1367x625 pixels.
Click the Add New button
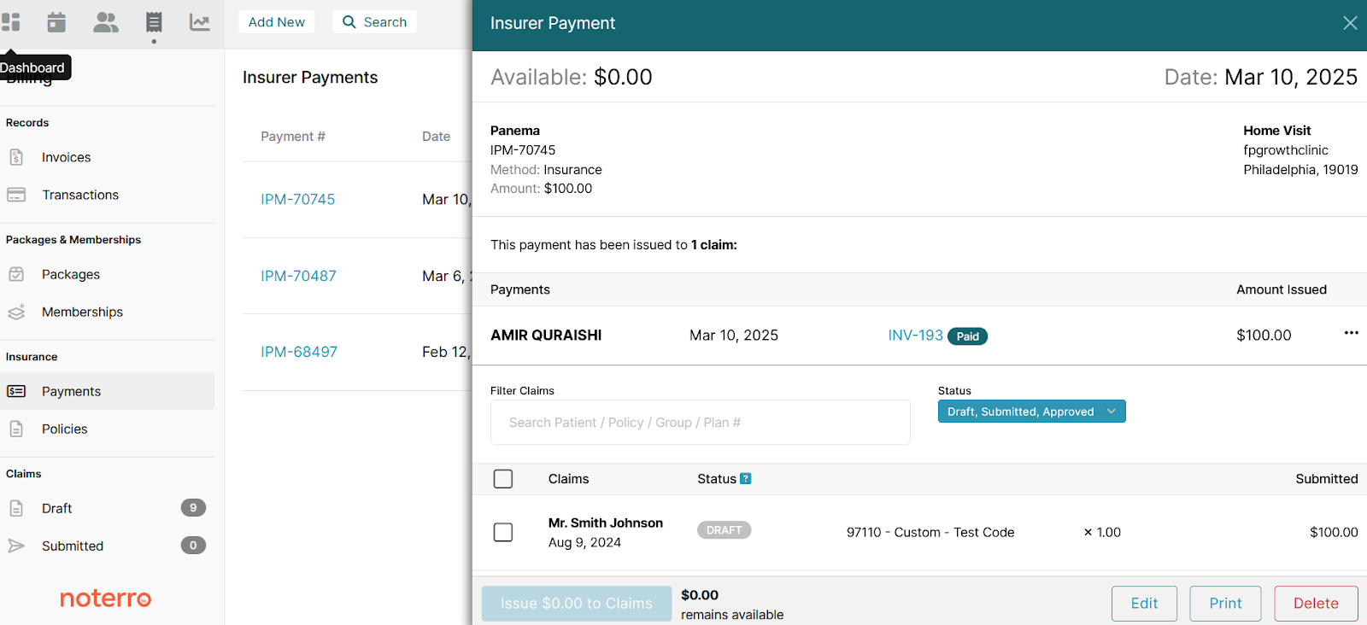coord(276,22)
